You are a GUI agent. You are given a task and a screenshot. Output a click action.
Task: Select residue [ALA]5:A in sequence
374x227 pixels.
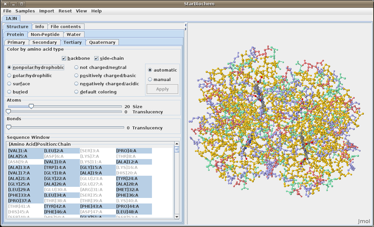26,156
